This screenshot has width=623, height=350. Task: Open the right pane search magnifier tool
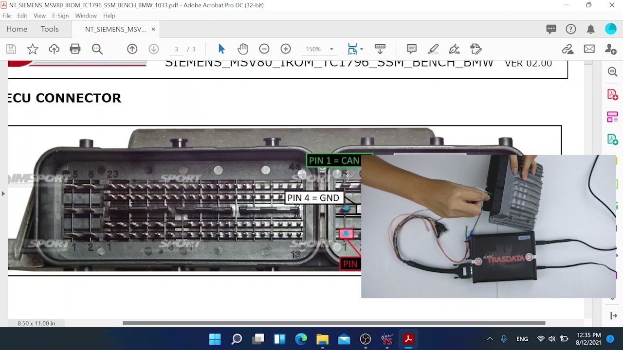point(612,71)
